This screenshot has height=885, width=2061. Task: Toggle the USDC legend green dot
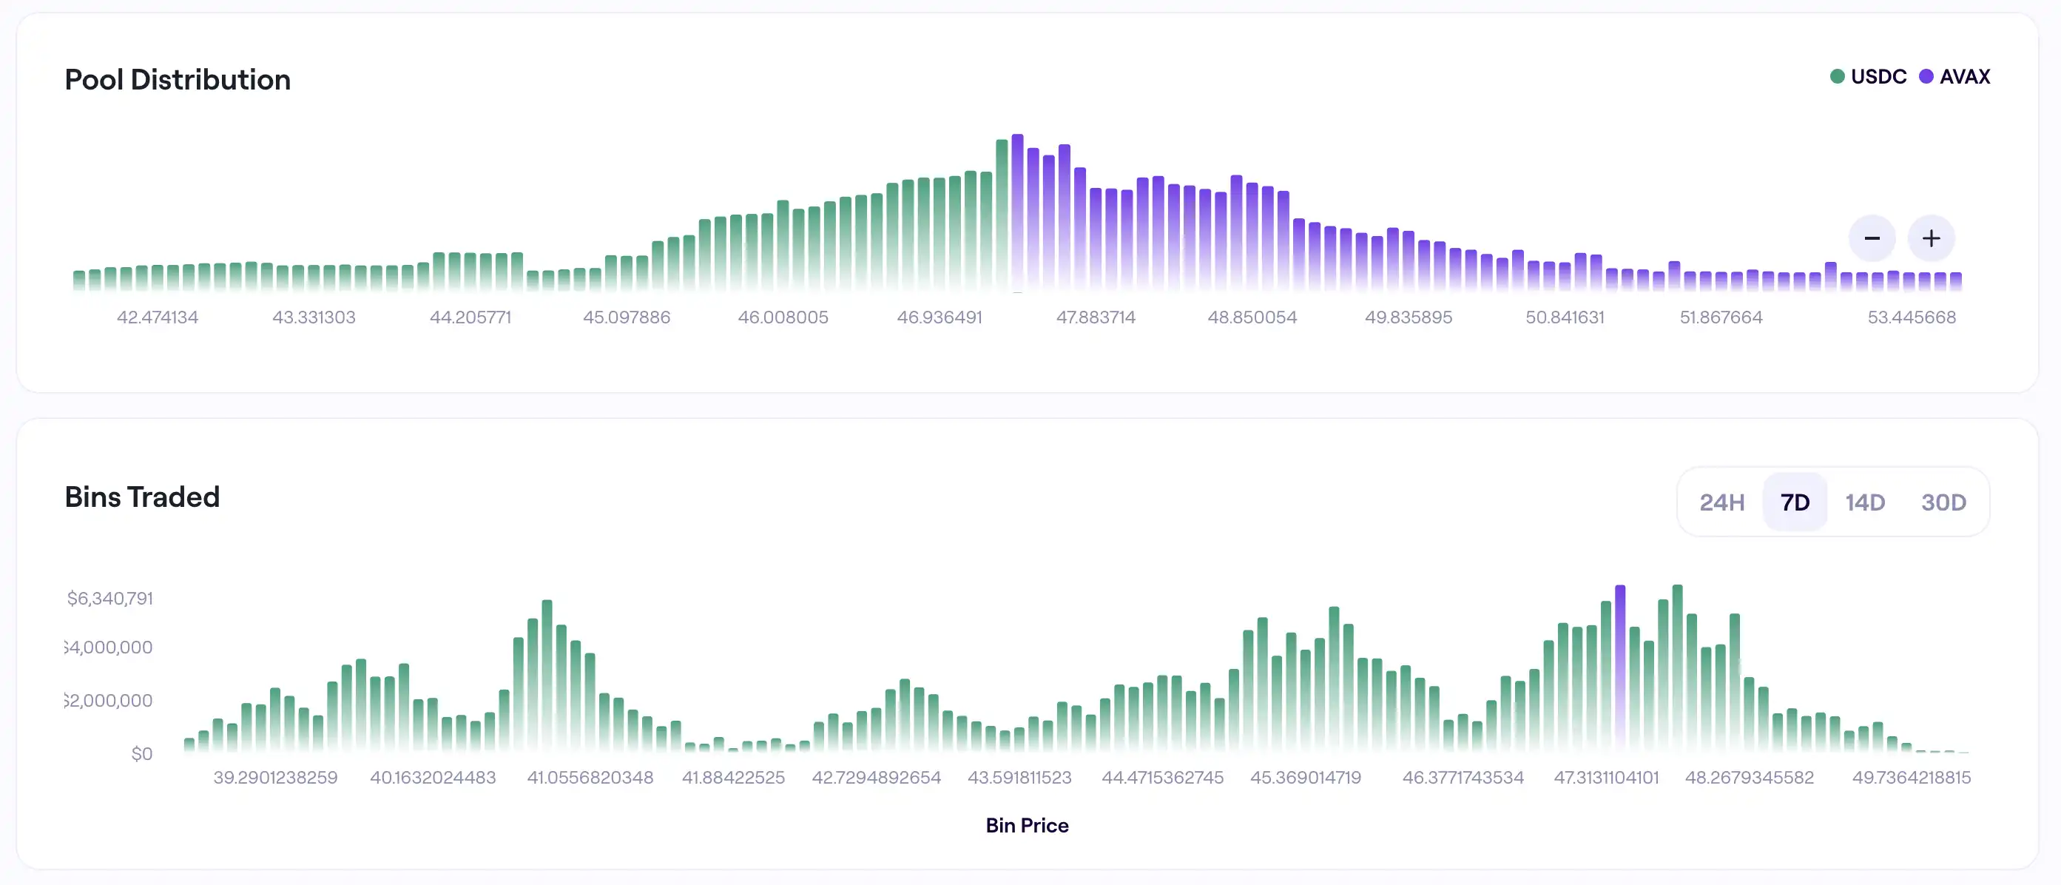(x=1837, y=77)
